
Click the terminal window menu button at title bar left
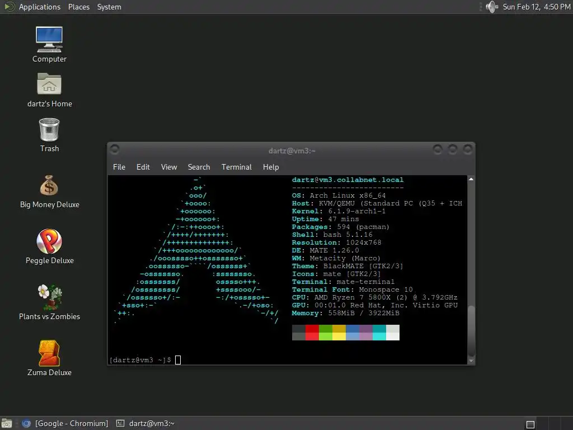(114, 149)
